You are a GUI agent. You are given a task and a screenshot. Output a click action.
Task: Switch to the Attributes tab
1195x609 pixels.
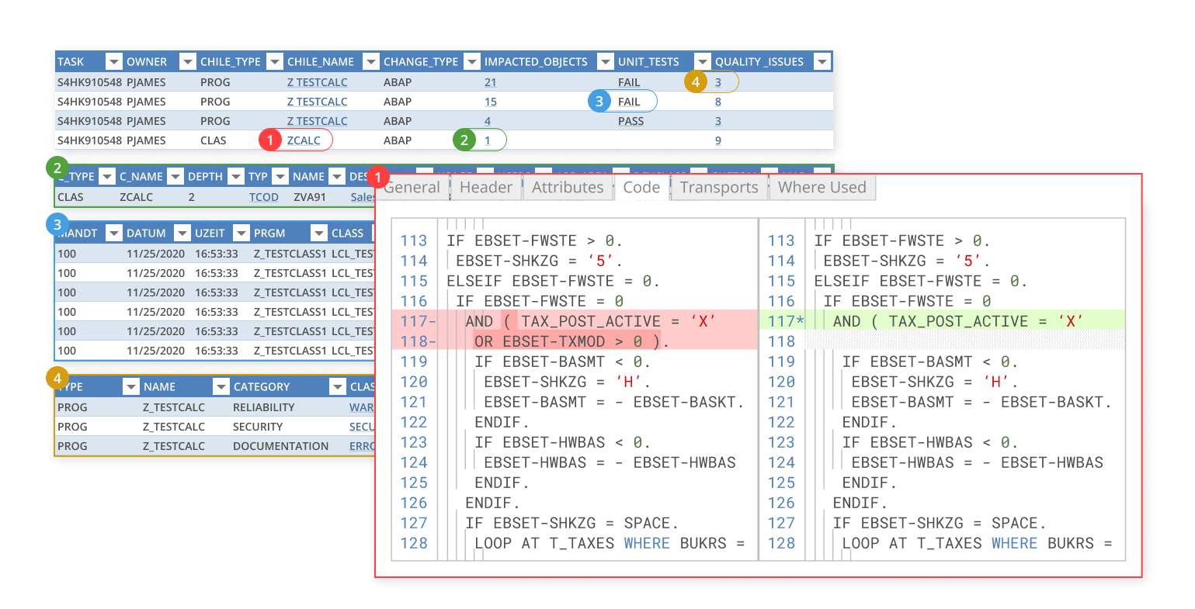coord(568,187)
